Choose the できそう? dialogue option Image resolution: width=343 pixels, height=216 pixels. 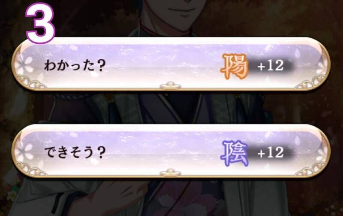click(x=171, y=151)
